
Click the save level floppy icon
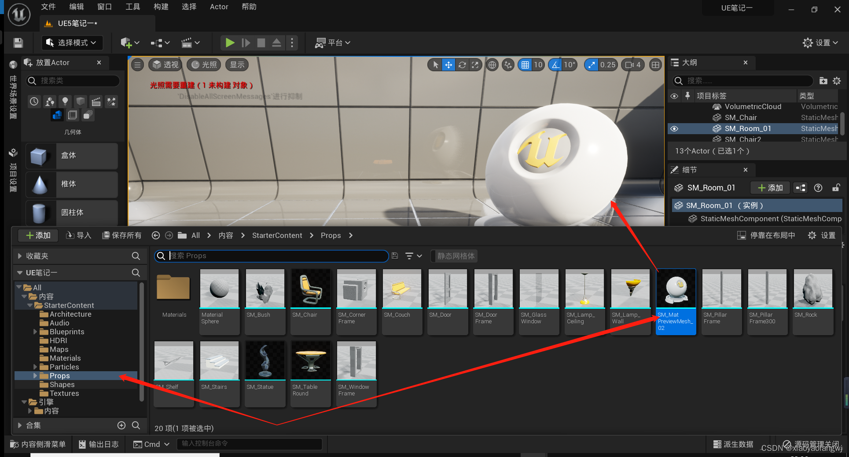18,43
